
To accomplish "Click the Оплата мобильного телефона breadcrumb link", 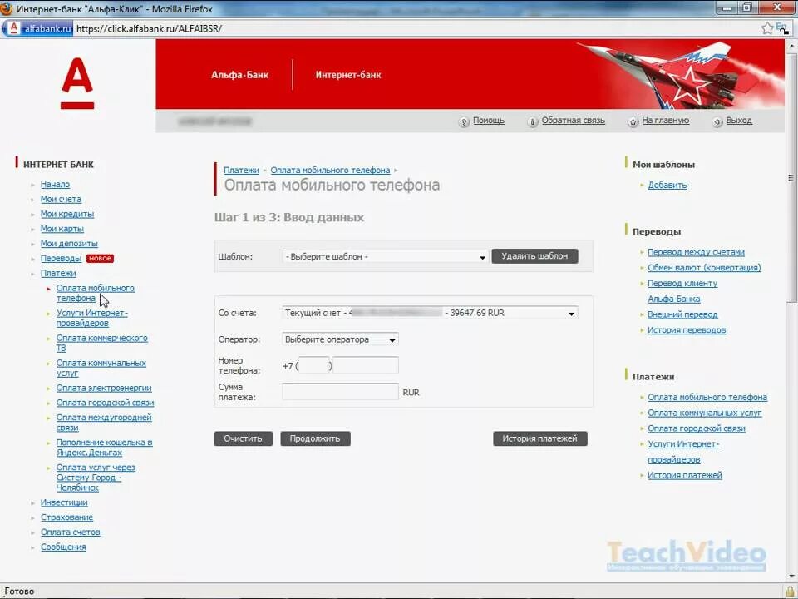I will pos(330,170).
